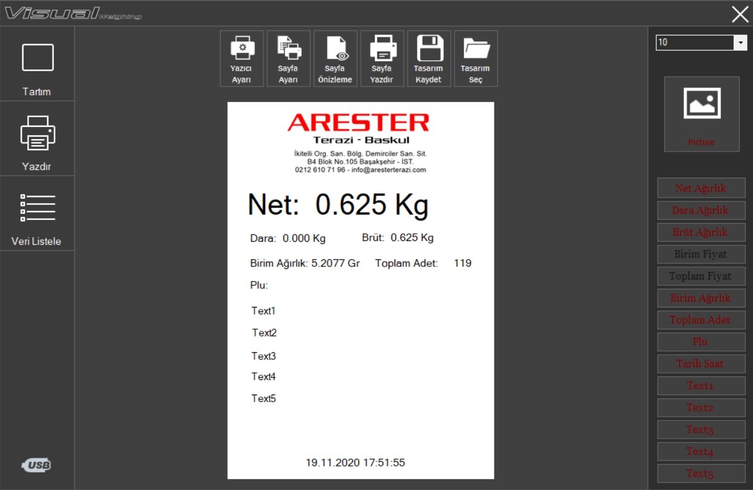Image resolution: width=753 pixels, height=490 pixels.
Task: Select the ARESTER logo on page
Action: (358, 129)
